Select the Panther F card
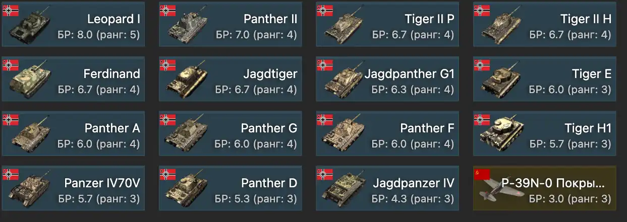Viewport: 627px width, 222px height. [x=387, y=133]
